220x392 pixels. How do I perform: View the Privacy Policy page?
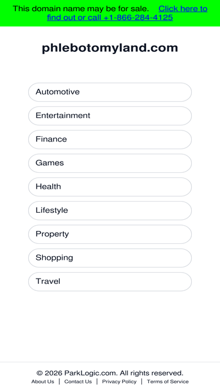[x=119, y=381]
